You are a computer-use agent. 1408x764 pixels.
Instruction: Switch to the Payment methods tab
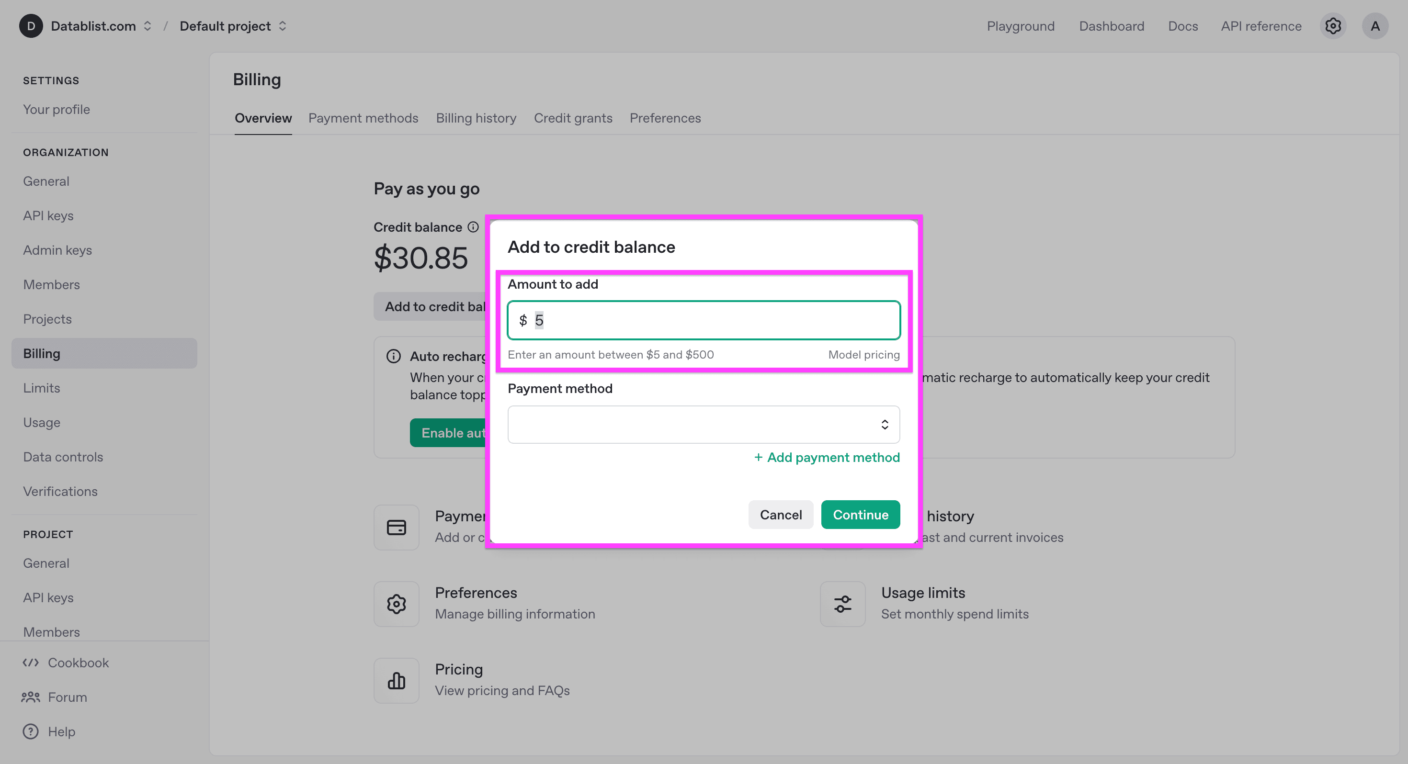363,118
